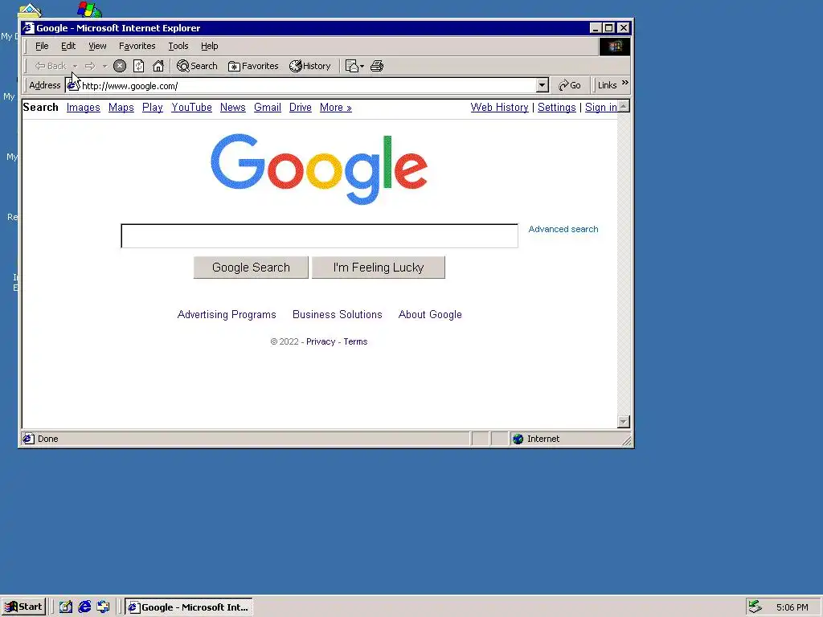Click the Stop loading toolbar icon
823x617 pixels.
[120, 66]
